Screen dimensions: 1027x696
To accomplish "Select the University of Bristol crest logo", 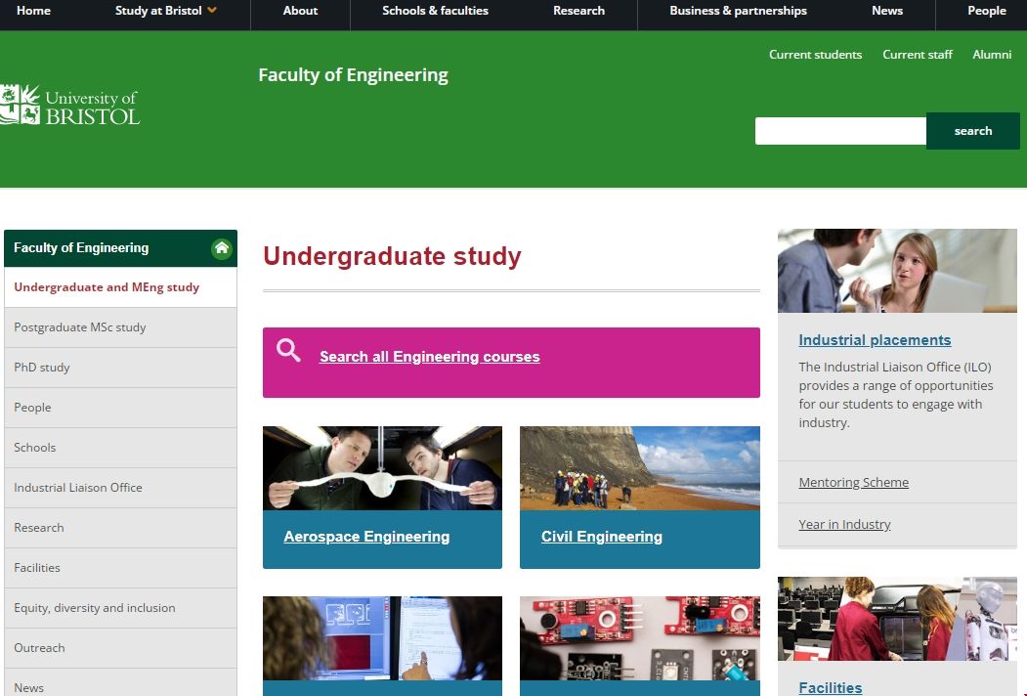I will [x=68, y=105].
